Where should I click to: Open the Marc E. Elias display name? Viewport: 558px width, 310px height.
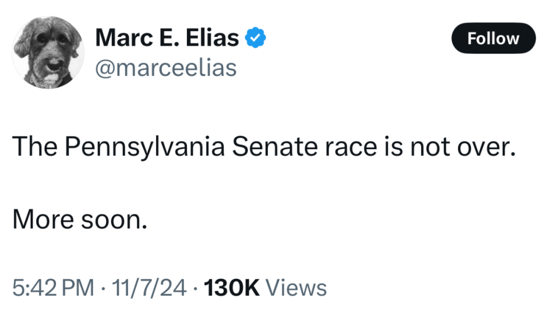point(167,39)
